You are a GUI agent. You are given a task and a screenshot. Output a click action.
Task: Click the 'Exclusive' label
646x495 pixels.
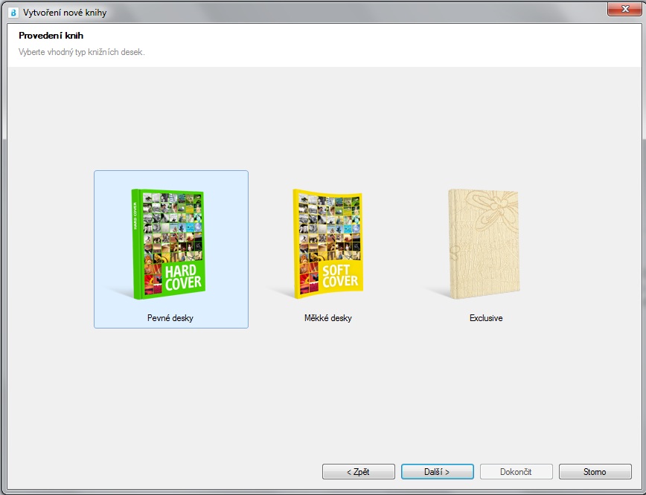486,318
